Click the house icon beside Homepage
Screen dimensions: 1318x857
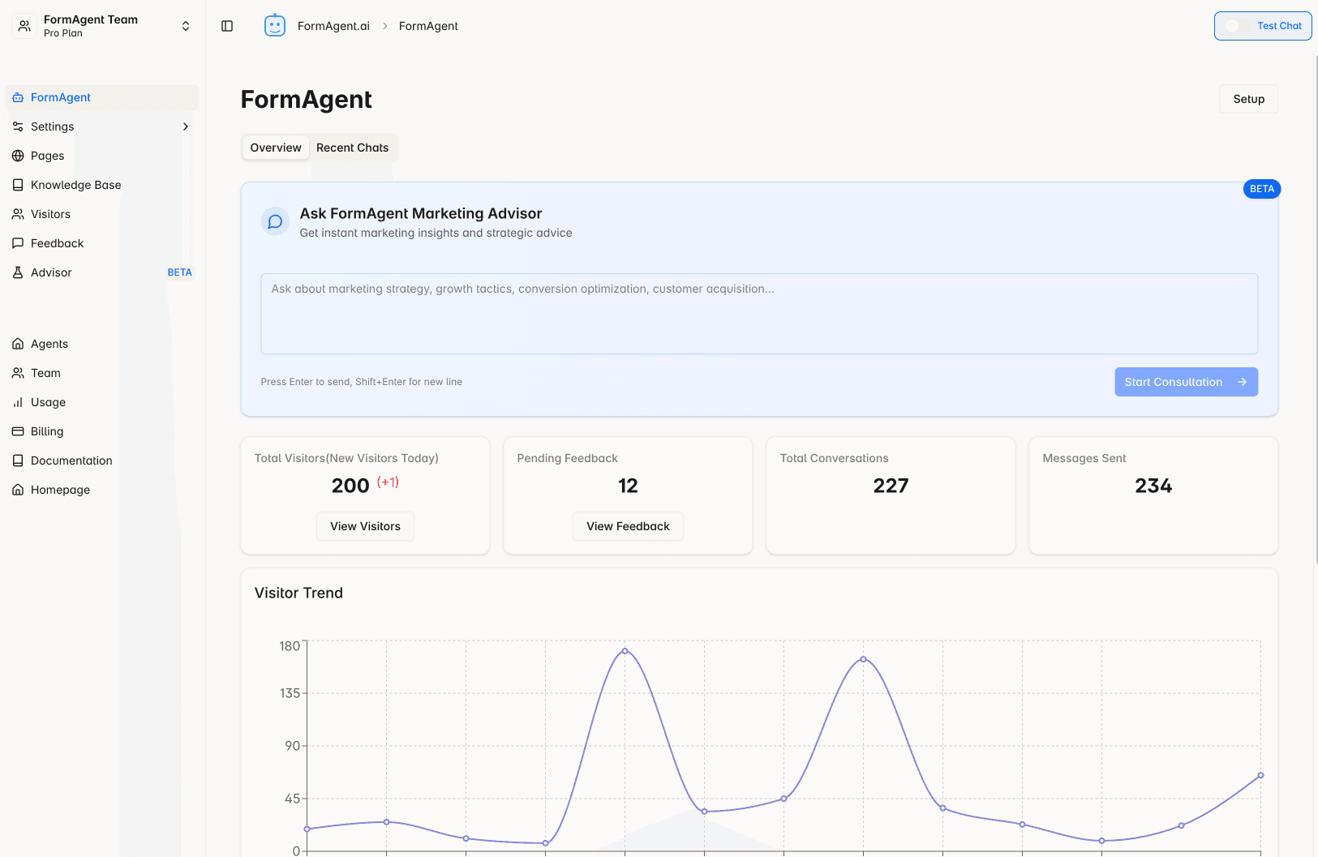[18, 490]
